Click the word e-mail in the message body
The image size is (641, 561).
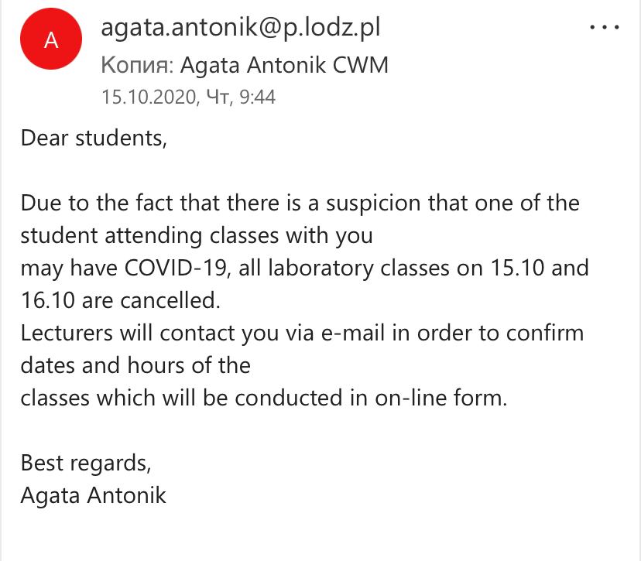[x=353, y=333]
